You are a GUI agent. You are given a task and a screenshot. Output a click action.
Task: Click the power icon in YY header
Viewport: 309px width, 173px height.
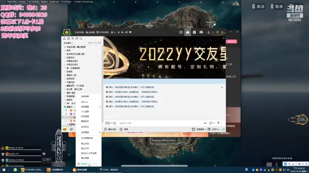(222, 32)
